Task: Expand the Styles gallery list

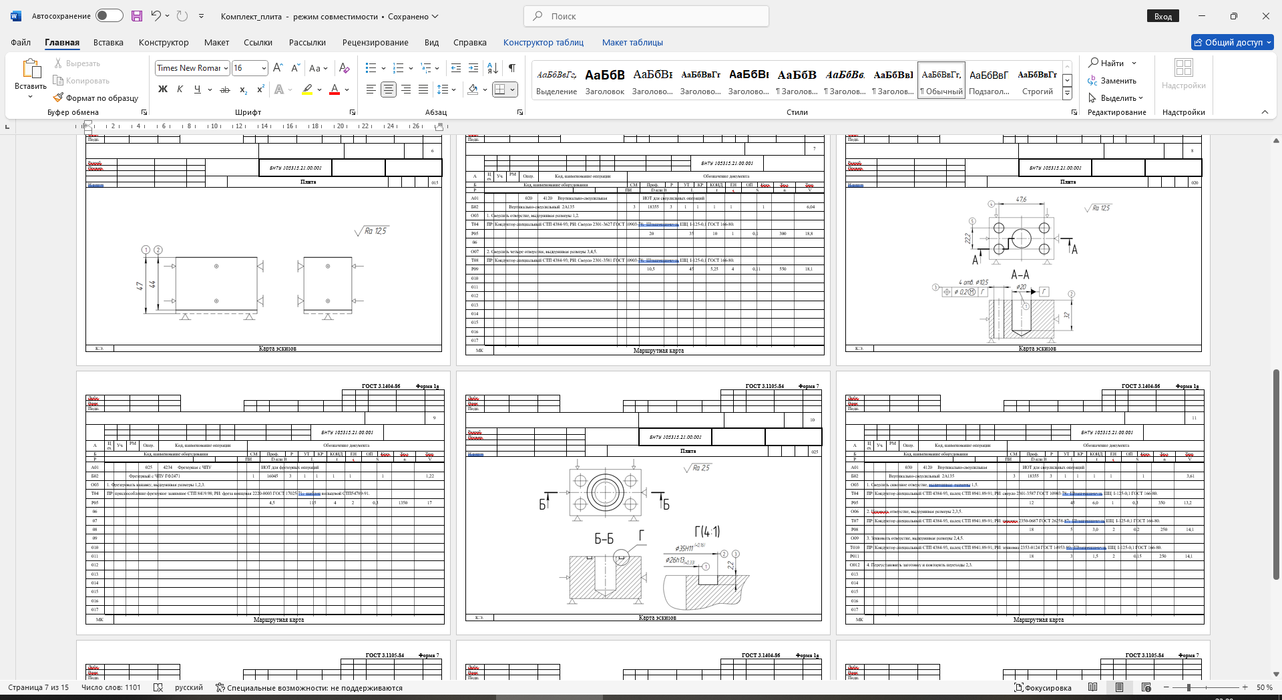Action: (x=1067, y=94)
